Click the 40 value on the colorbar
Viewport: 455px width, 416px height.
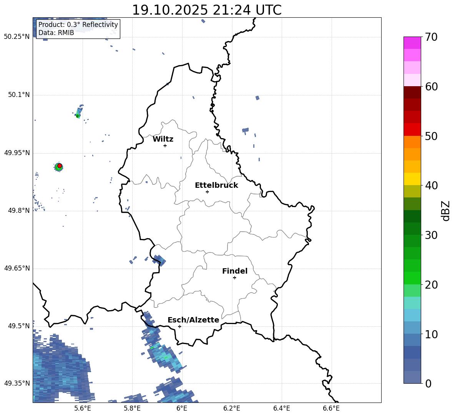pyautogui.click(x=431, y=185)
